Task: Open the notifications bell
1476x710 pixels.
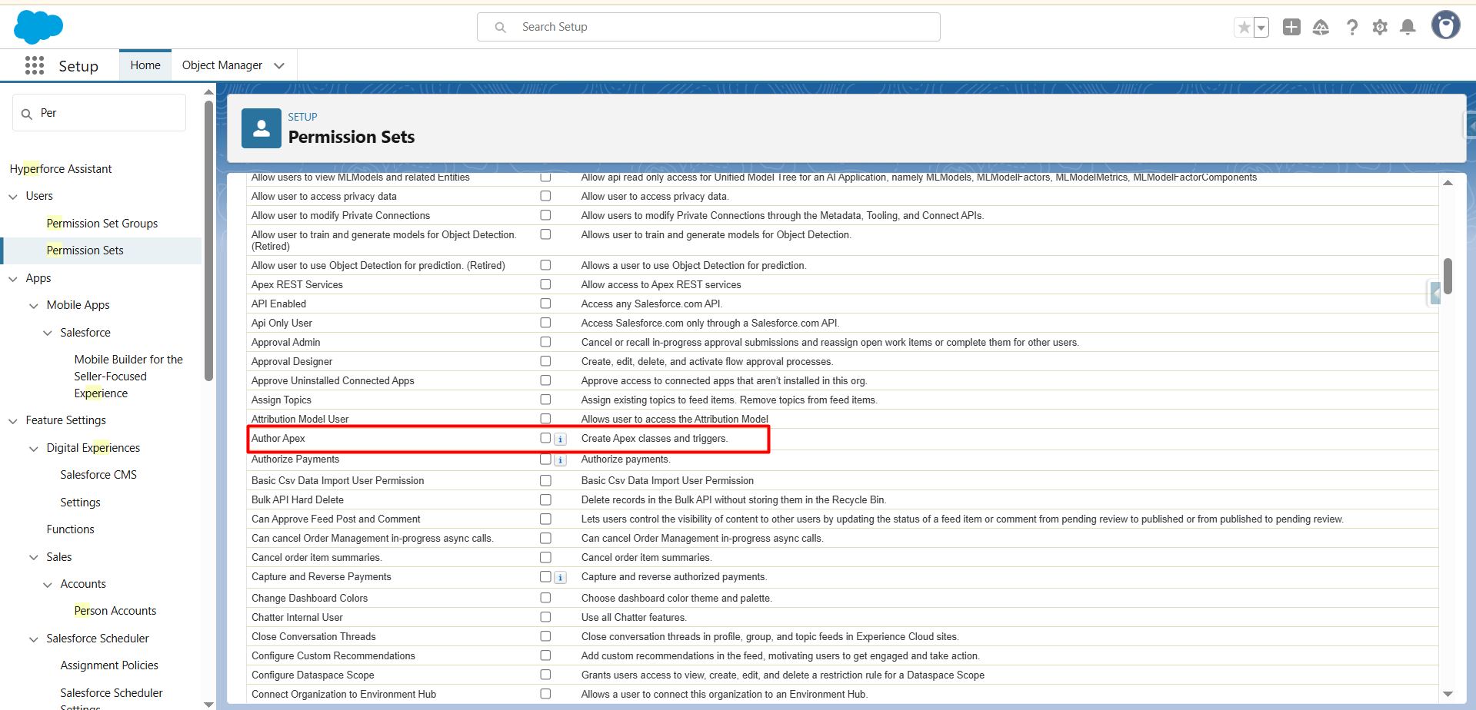Action: click(x=1408, y=27)
